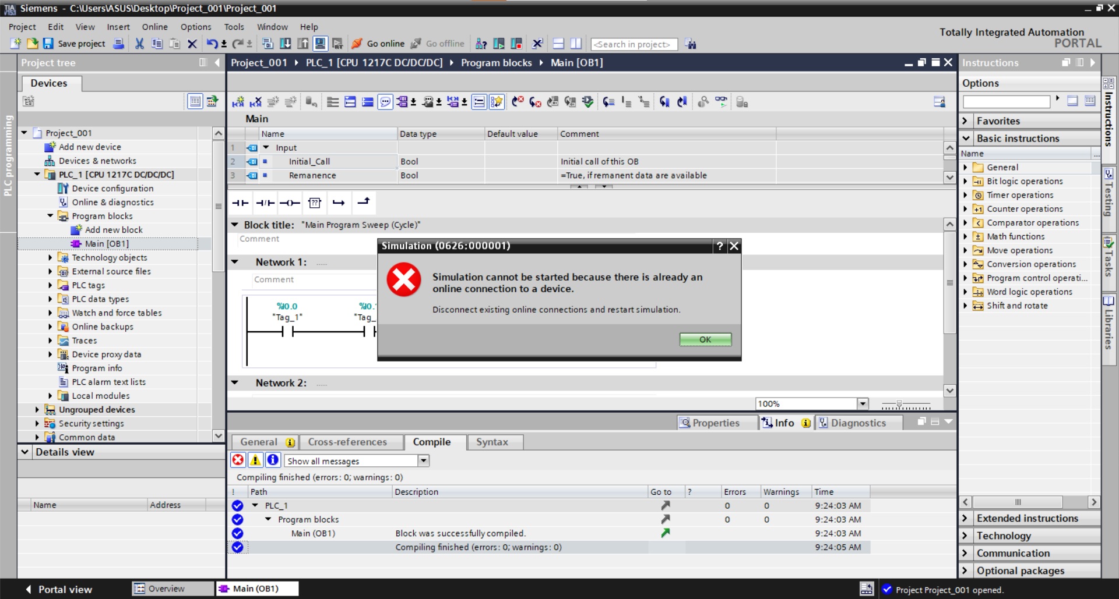
Task: Collapse the Program blocks tree node
Action: [50, 216]
